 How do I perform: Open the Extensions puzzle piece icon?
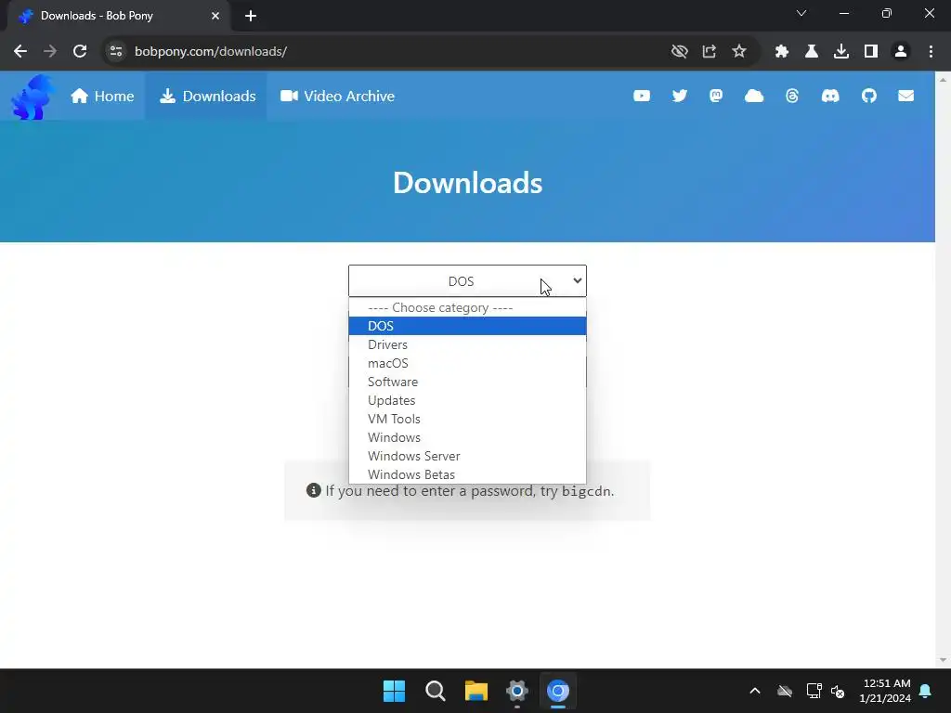782,51
